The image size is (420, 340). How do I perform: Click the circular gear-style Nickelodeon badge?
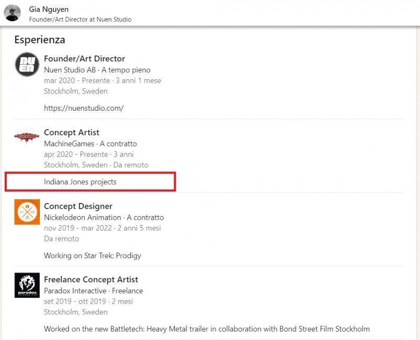click(x=27, y=213)
